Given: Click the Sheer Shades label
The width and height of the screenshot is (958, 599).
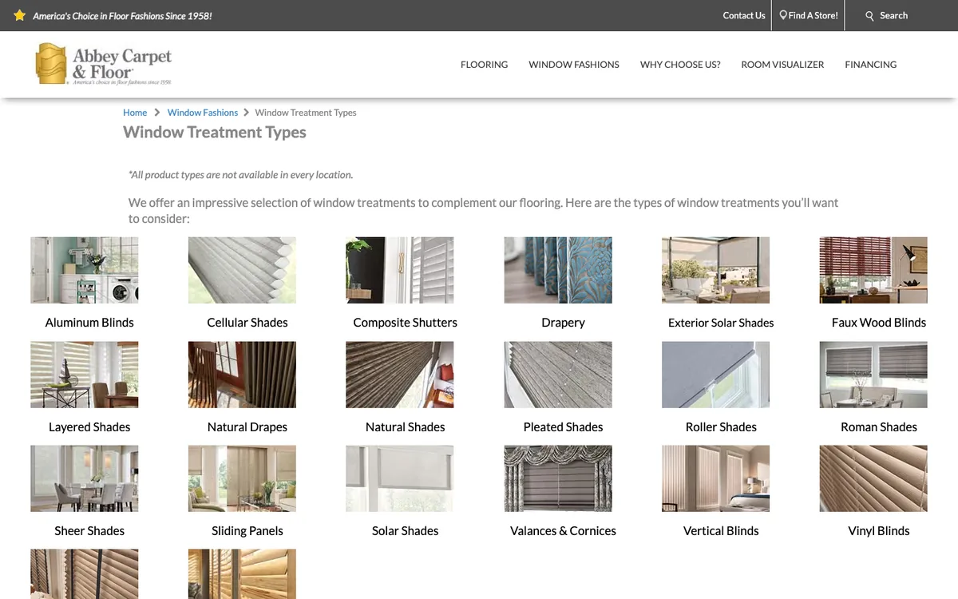Looking at the screenshot, I should coord(89,531).
